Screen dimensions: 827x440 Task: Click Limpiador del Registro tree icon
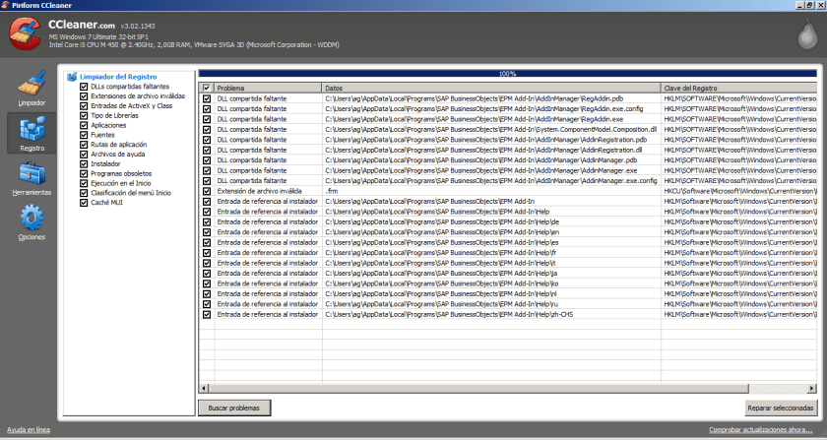pos(71,77)
